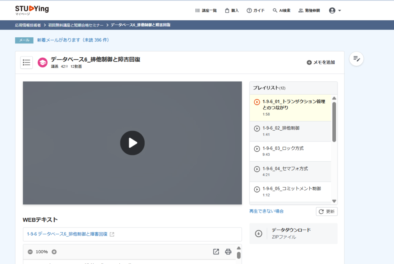Print the WEB text document

[x=228, y=252]
